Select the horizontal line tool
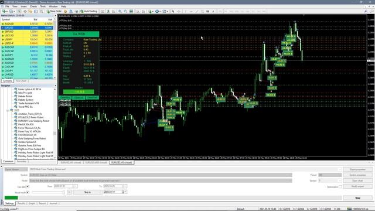 [x=192, y=11]
